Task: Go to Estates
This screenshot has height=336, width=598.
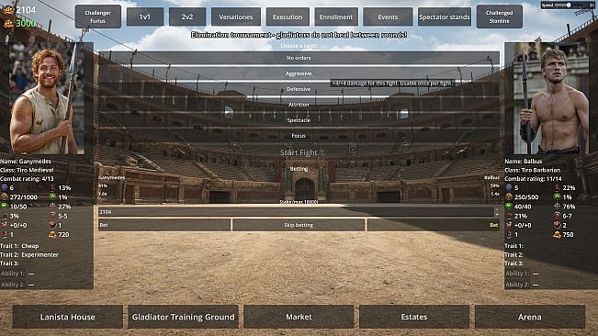Action: coord(414,317)
